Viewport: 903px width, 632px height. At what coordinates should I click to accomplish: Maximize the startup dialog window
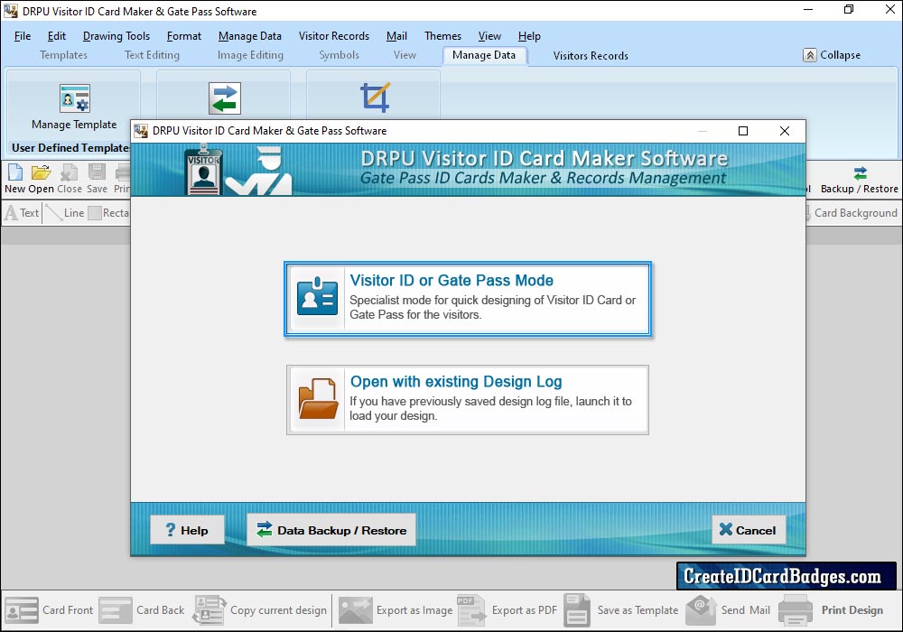743,131
